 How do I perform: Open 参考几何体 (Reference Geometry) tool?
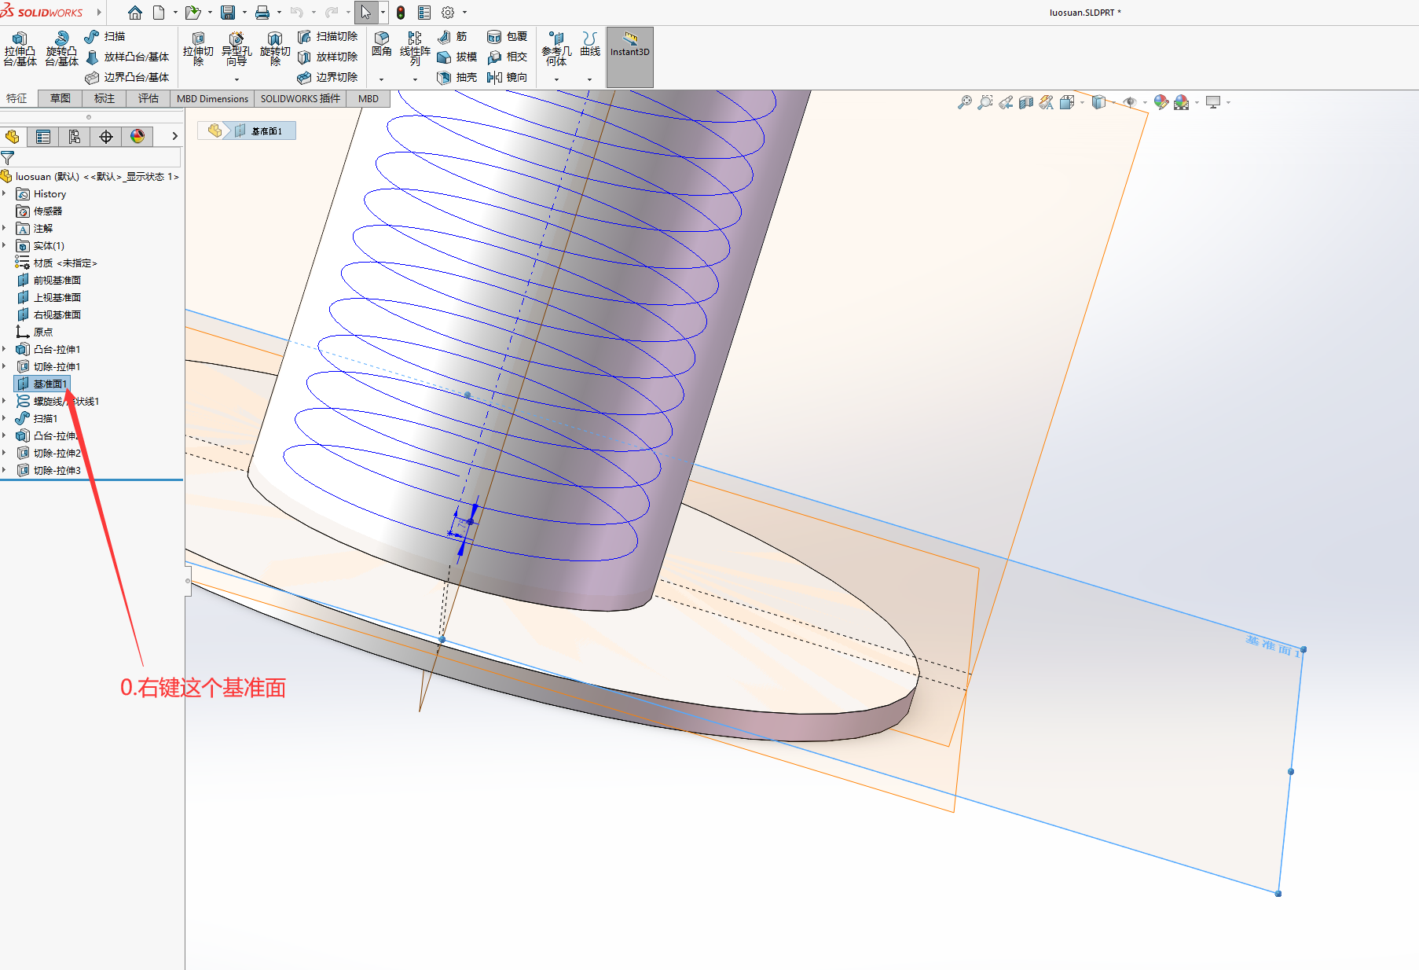(556, 49)
